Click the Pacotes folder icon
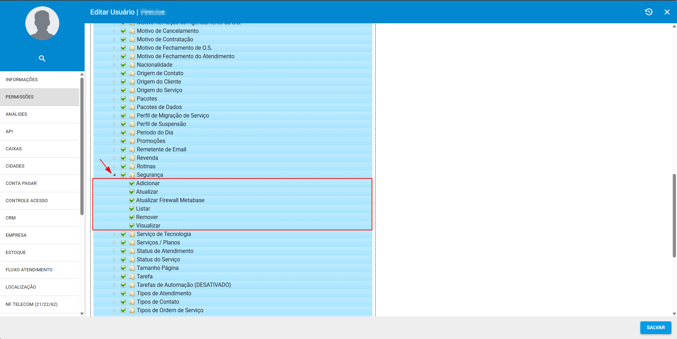677x339 pixels. tap(132, 99)
